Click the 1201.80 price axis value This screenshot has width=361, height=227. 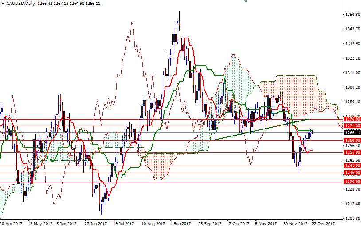352,219
